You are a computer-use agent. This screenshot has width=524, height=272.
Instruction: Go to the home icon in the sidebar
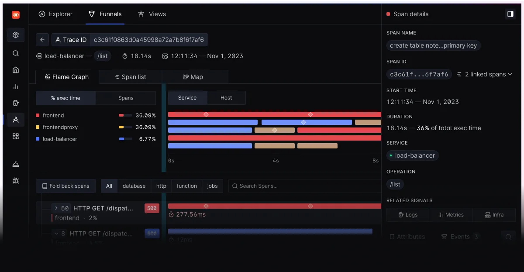(x=16, y=70)
